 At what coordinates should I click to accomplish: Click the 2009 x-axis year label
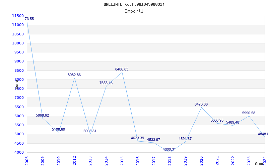(x=43, y=161)
